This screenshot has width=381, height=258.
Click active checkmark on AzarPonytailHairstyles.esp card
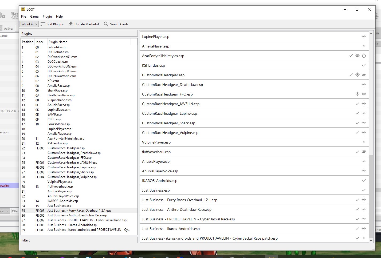351,55
